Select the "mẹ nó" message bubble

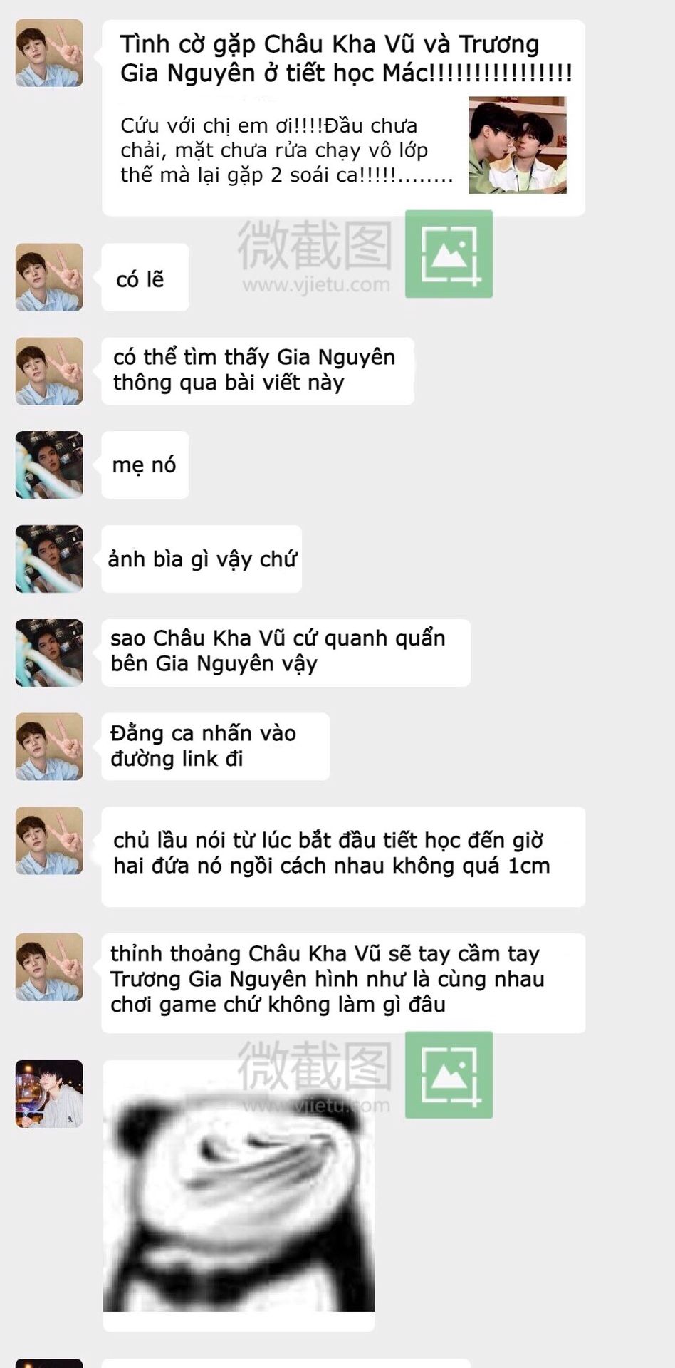click(145, 465)
